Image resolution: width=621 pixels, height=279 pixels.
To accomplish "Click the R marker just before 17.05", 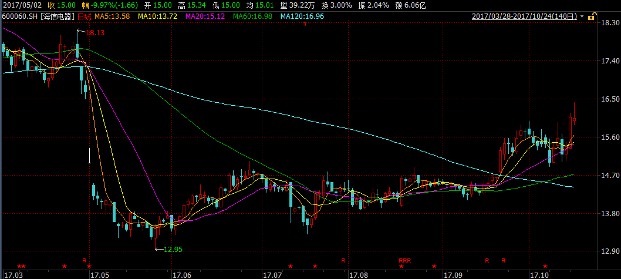I will coord(84,260).
